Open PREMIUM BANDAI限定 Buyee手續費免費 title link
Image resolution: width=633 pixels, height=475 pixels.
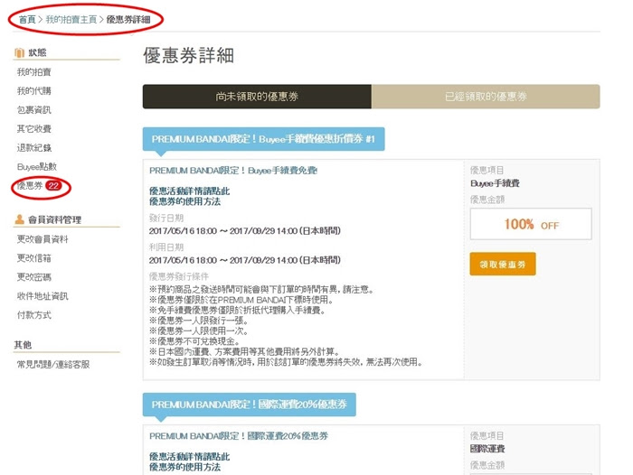(233, 171)
